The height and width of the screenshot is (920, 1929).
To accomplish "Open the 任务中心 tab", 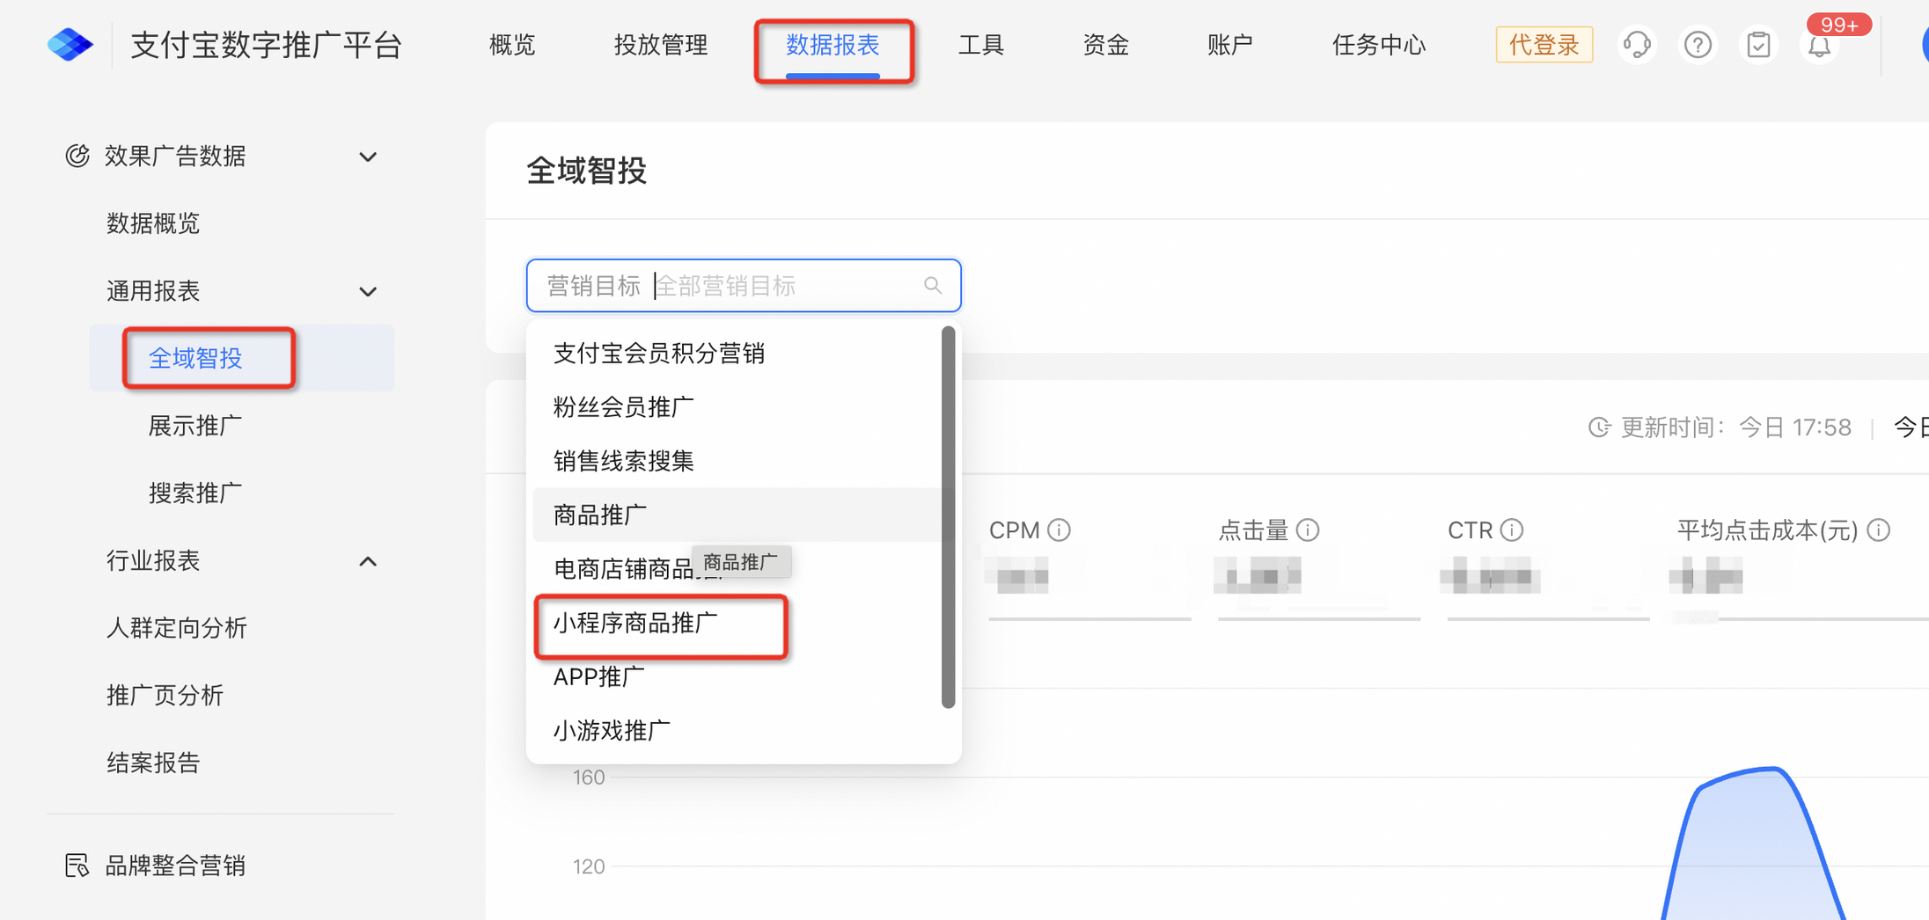I will [x=1378, y=44].
